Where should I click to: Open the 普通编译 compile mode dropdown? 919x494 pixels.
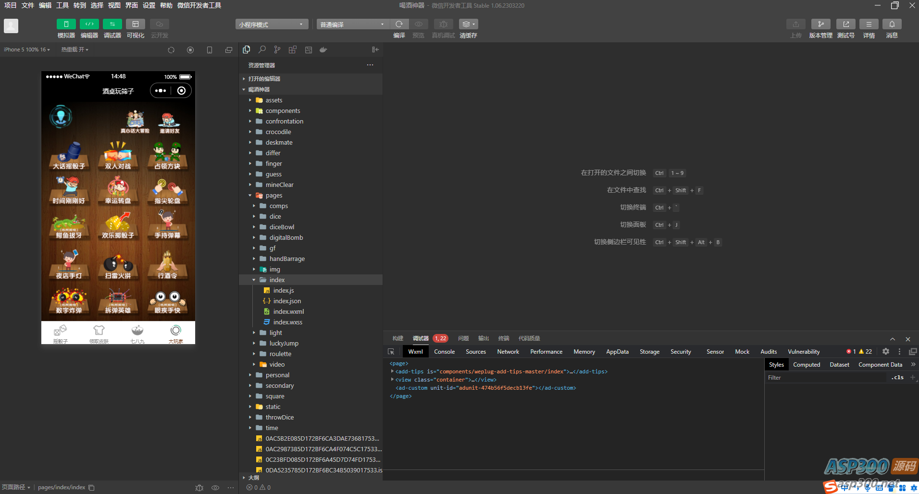coord(352,25)
